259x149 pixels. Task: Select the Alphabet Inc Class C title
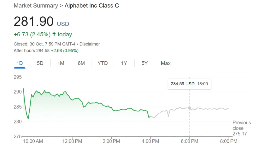click(92, 5)
